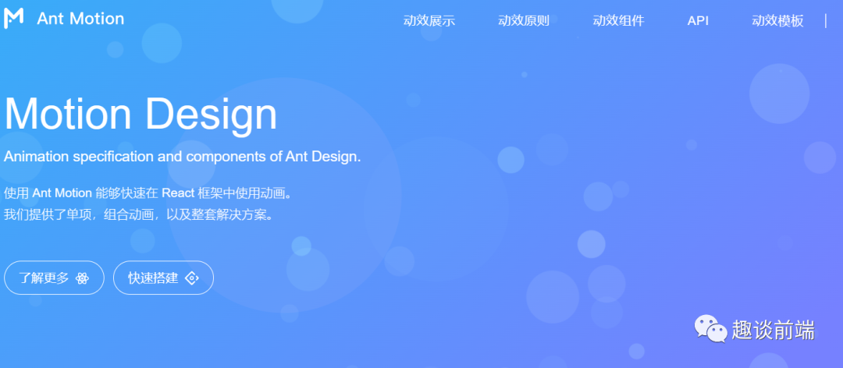843x368 pixels.
Task: Select the 动效模板 nav item
Action: pos(777,21)
